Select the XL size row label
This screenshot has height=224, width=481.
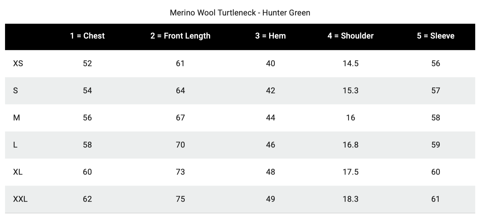coord(18,172)
